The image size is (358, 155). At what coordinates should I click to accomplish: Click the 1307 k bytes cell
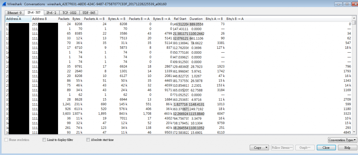(77, 113)
